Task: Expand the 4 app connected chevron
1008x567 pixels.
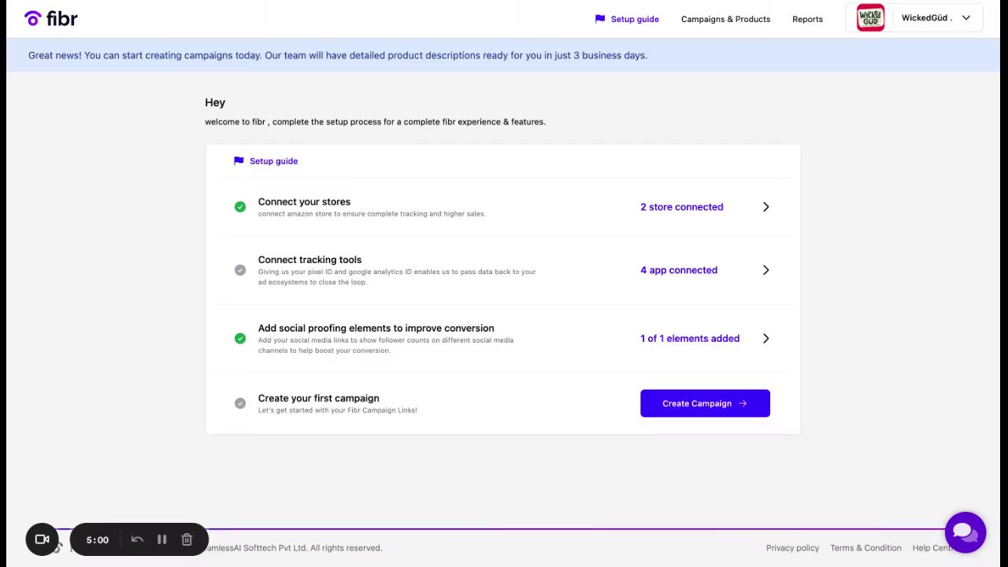Action: [765, 270]
